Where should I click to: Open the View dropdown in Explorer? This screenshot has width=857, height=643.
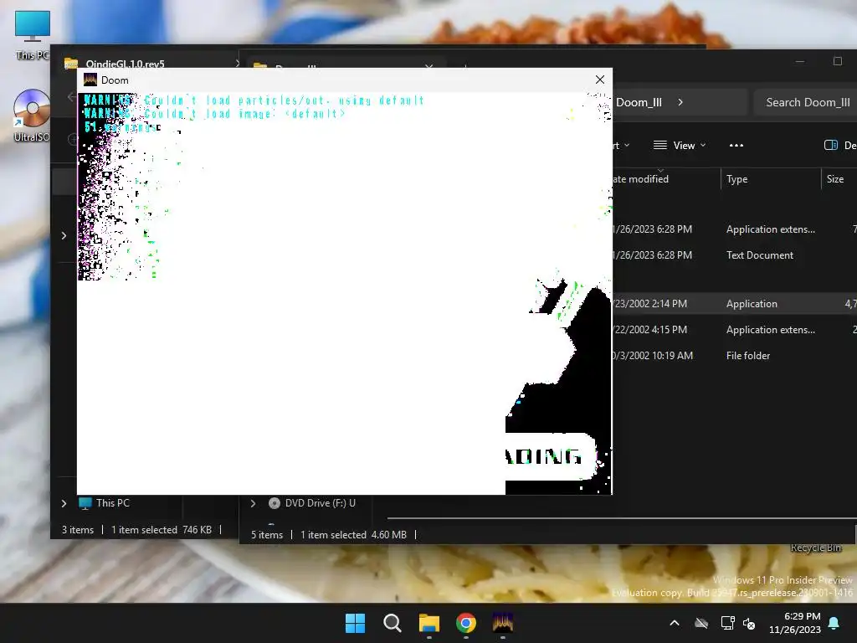[680, 146]
